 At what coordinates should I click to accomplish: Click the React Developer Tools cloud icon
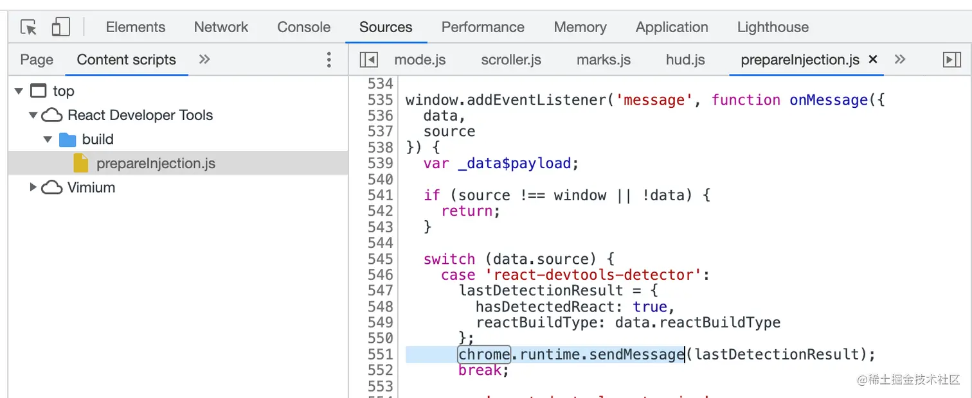click(x=52, y=116)
